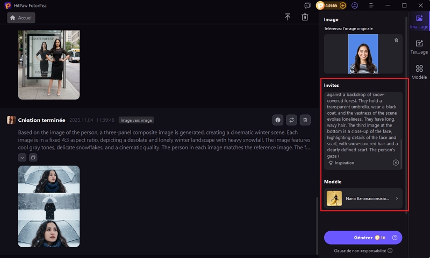This screenshot has height=258, width=430.
Task: Click the trash icon in top toolbar
Action: [305, 17]
